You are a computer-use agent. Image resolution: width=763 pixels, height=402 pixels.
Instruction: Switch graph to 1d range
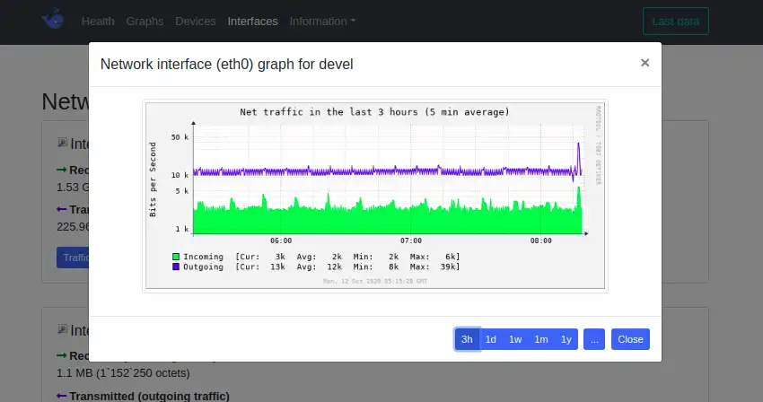(x=490, y=339)
